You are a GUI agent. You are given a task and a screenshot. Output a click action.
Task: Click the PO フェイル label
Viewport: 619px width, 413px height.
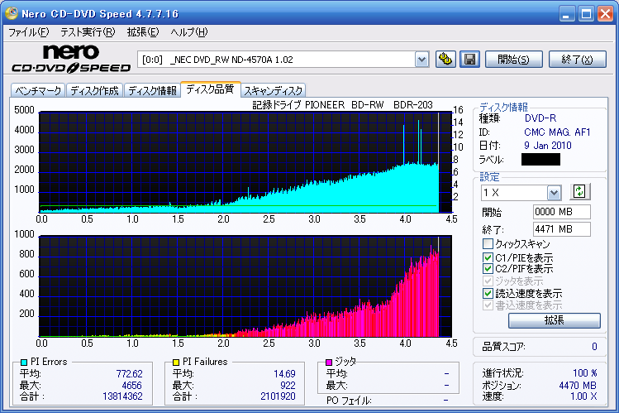coord(349,401)
